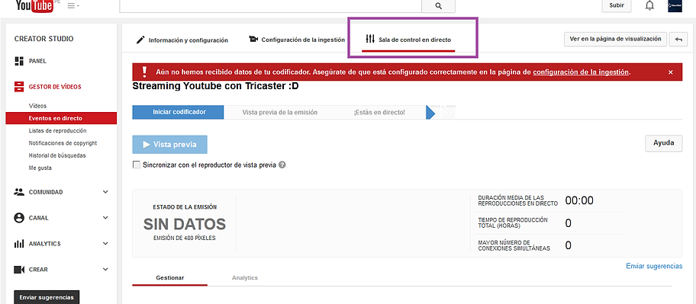Click the SIN DATOS status text
The height and width of the screenshot is (304, 696).
tap(185, 224)
